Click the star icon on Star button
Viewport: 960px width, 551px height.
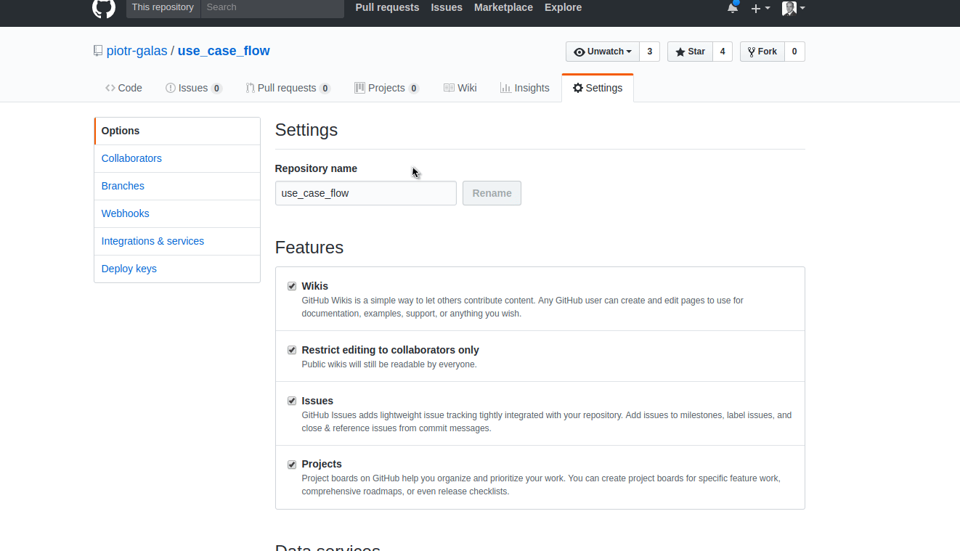click(680, 52)
